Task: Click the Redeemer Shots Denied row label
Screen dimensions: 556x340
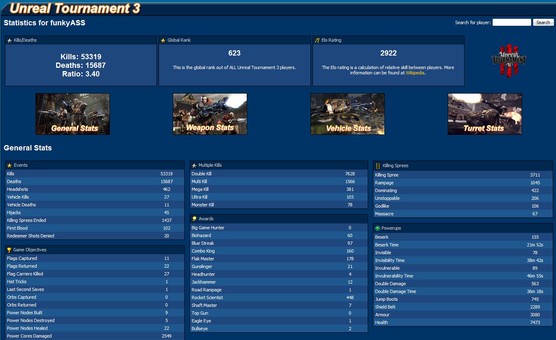Action: [31, 236]
